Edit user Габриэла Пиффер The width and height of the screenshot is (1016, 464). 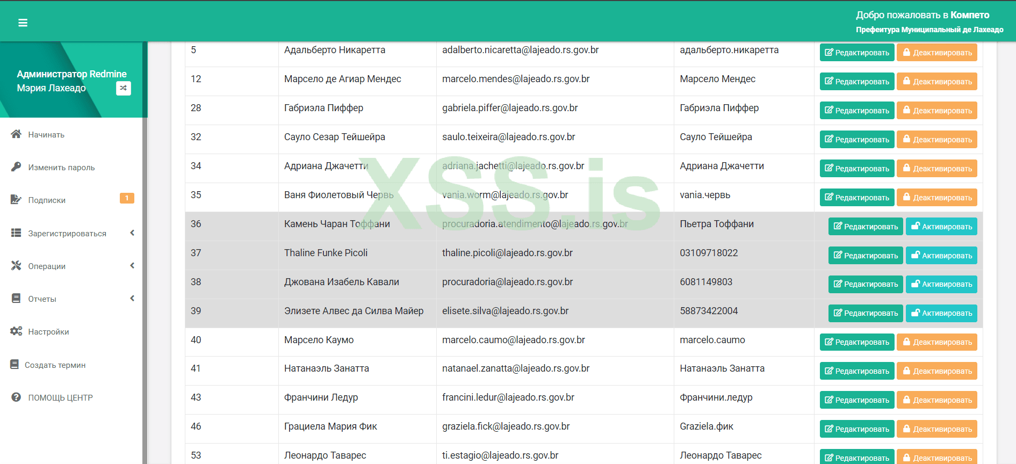(x=857, y=111)
